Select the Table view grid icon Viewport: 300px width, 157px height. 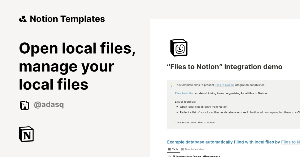tap(169, 149)
